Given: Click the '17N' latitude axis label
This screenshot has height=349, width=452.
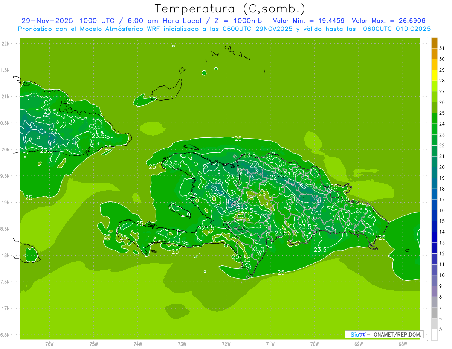Looking at the screenshot, I should tap(6, 308).
